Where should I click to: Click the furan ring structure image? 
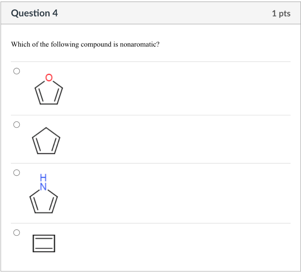pos(49,89)
